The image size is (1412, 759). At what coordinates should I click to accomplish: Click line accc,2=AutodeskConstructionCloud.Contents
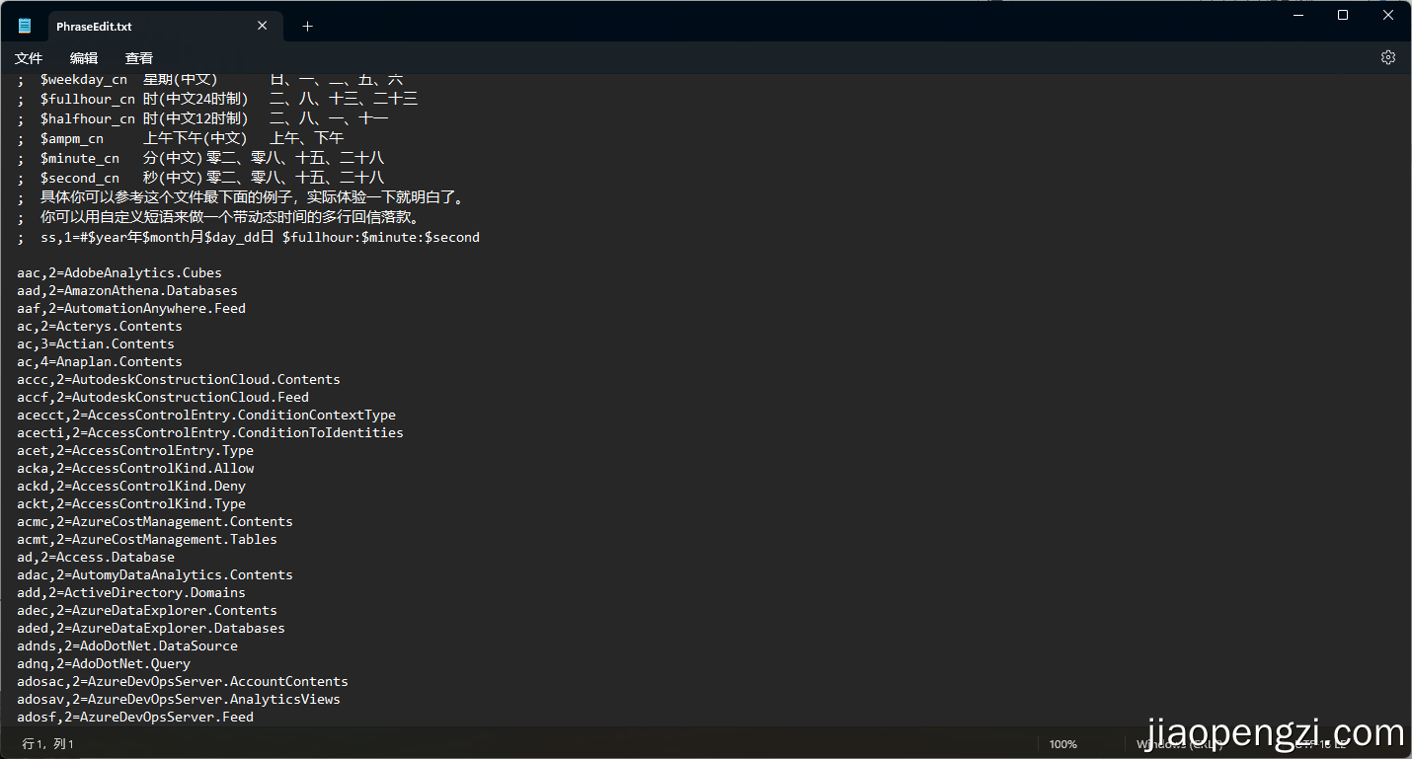pos(179,379)
